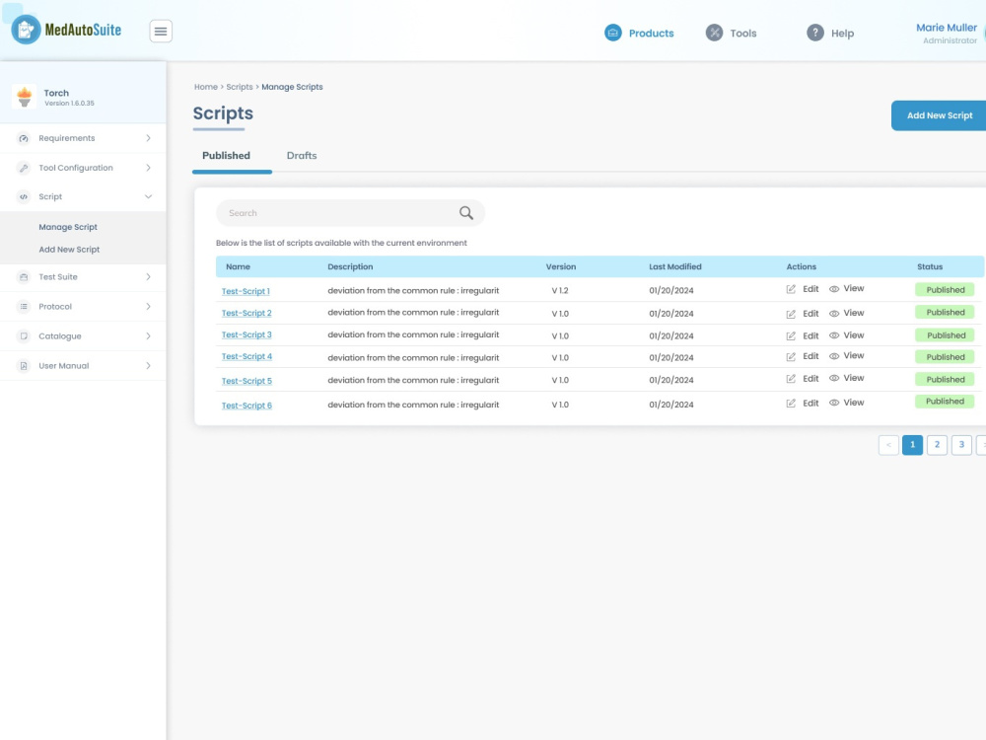Open the Test-Script 1 link
This screenshot has width=986, height=740.
point(246,291)
